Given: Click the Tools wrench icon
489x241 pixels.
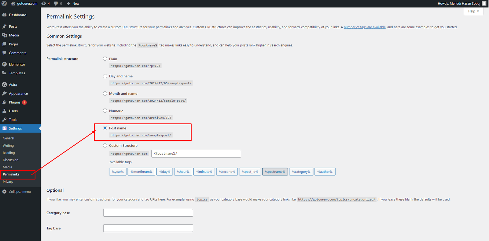Looking at the screenshot, I should 4,120.
